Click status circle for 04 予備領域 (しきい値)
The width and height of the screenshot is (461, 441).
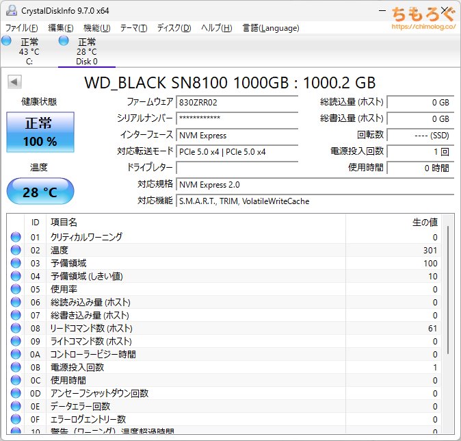click(x=16, y=276)
